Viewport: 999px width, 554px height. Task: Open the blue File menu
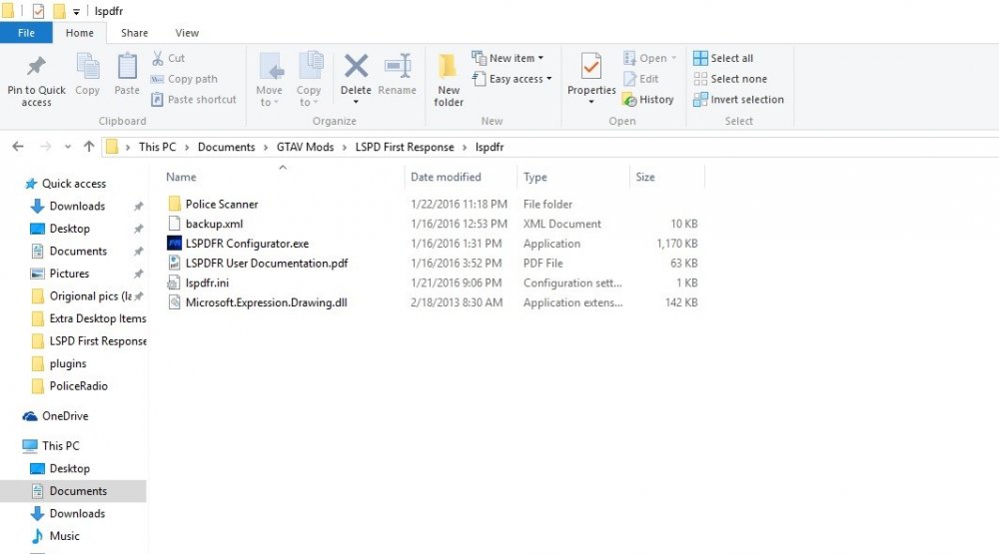tap(26, 33)
